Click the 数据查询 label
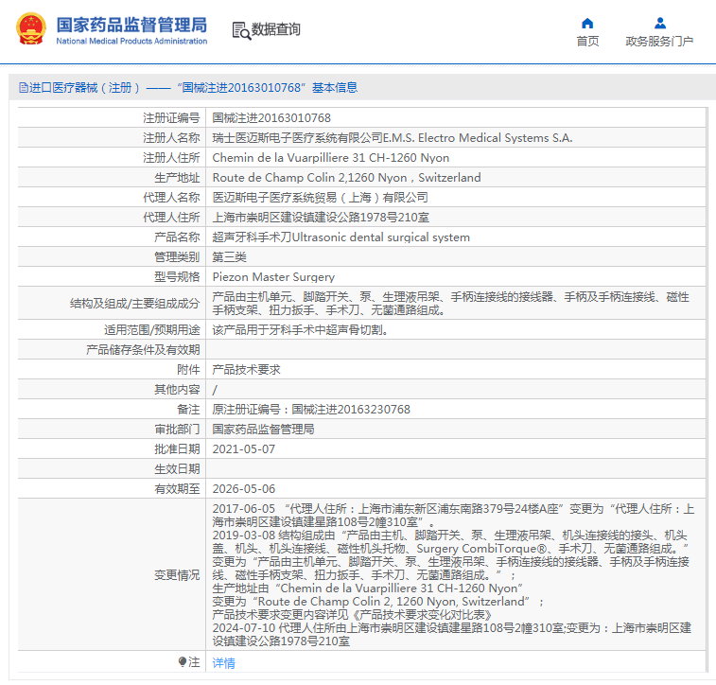The height and width of the screenshot is (685, 716). pyautogui.click(x=276, y=29)
